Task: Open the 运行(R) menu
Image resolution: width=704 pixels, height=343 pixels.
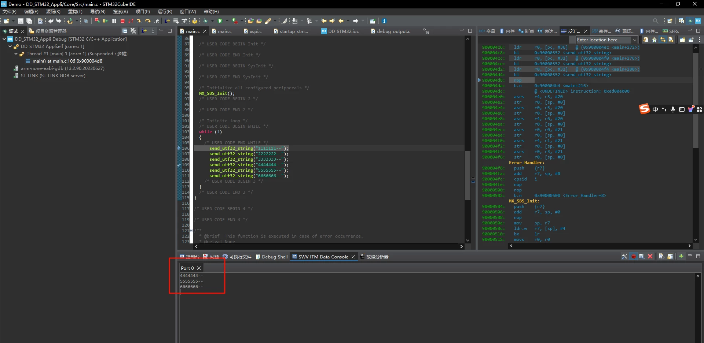Action: coord(165,12)
